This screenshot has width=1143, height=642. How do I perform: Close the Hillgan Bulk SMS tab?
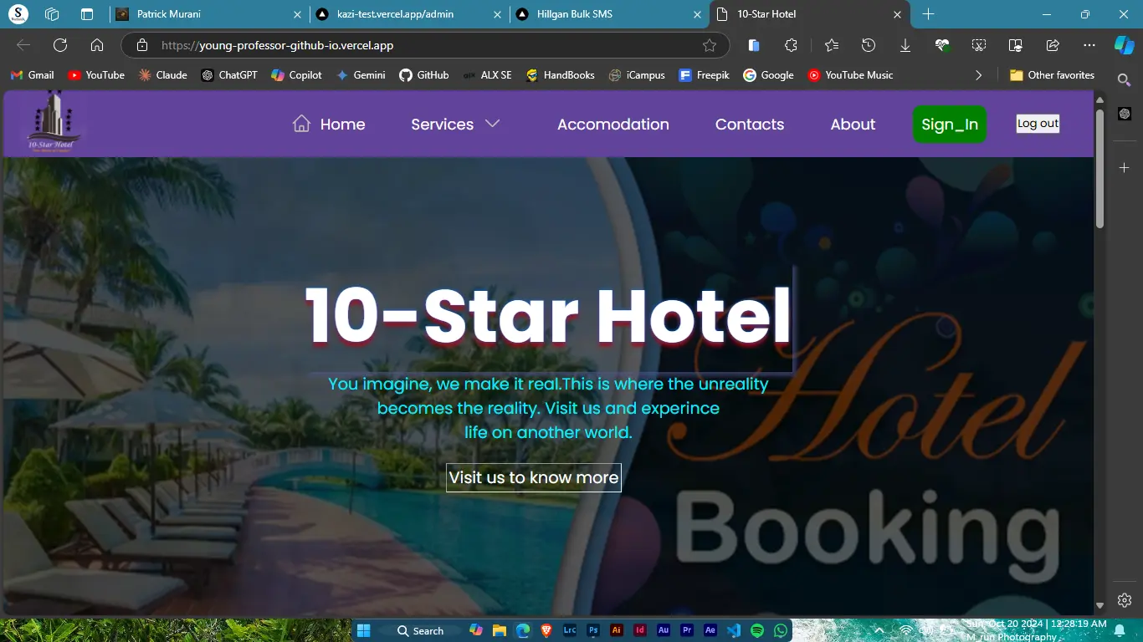click(x=697, y=14)
